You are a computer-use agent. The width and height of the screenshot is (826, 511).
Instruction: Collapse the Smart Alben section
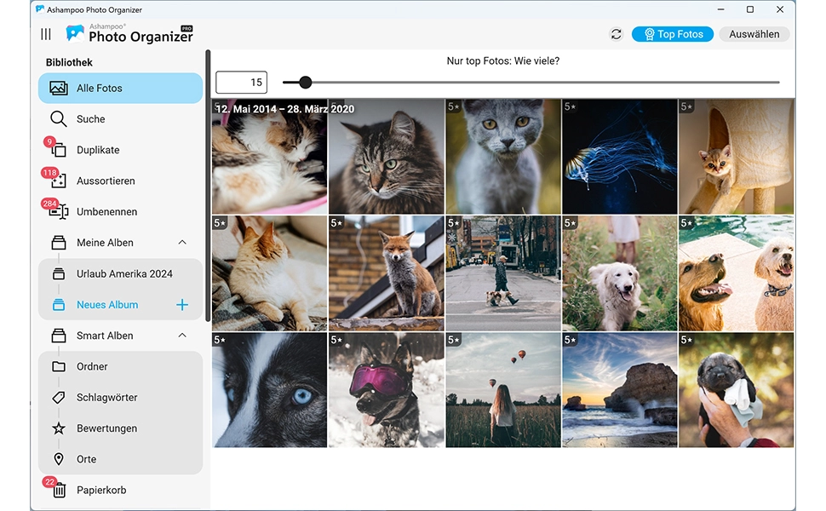tap(181, 336)
